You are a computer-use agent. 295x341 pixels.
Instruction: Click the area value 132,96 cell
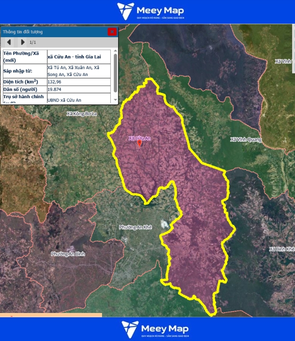click(79, 82)
